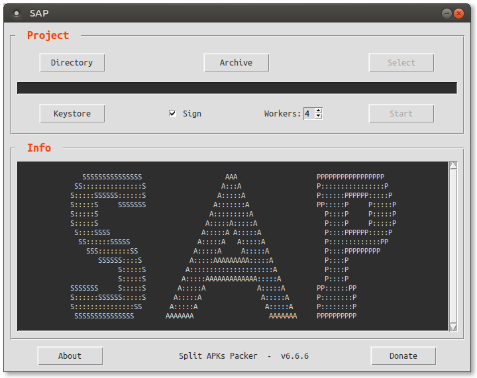Click the Info panel scrollbar down arrow
477x378 pixels.
[453, 327]
